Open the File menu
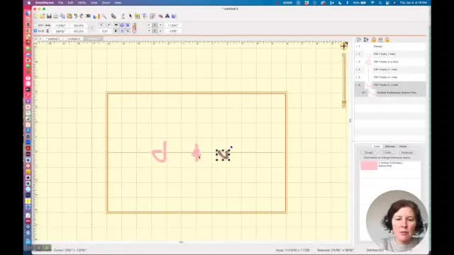This screenshot has height=255, width=454. pos(60,3)
